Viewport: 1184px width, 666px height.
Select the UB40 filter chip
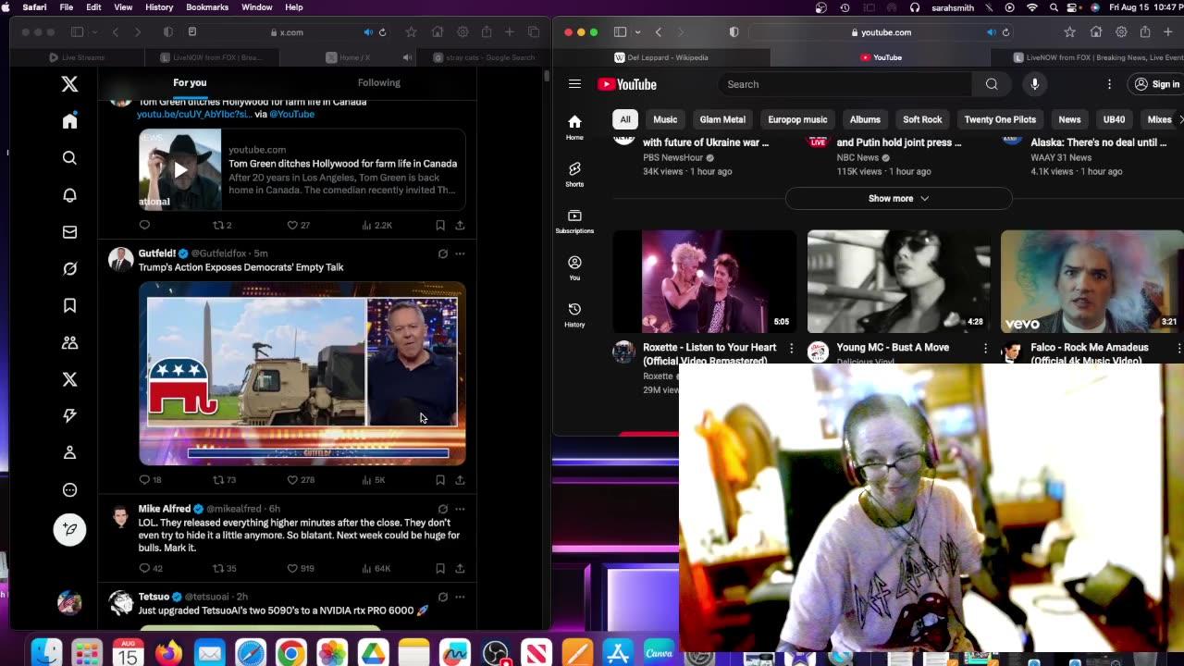coord(1114,119)
